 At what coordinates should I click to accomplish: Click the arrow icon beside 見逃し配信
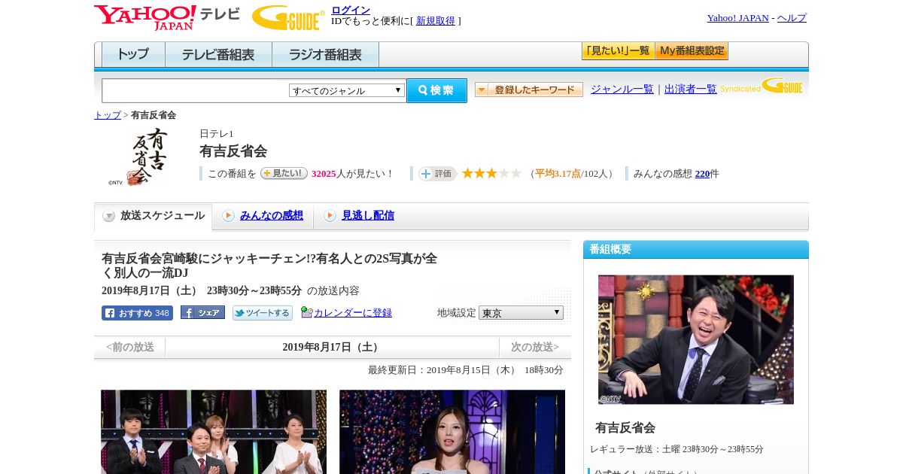coord(330,216)
